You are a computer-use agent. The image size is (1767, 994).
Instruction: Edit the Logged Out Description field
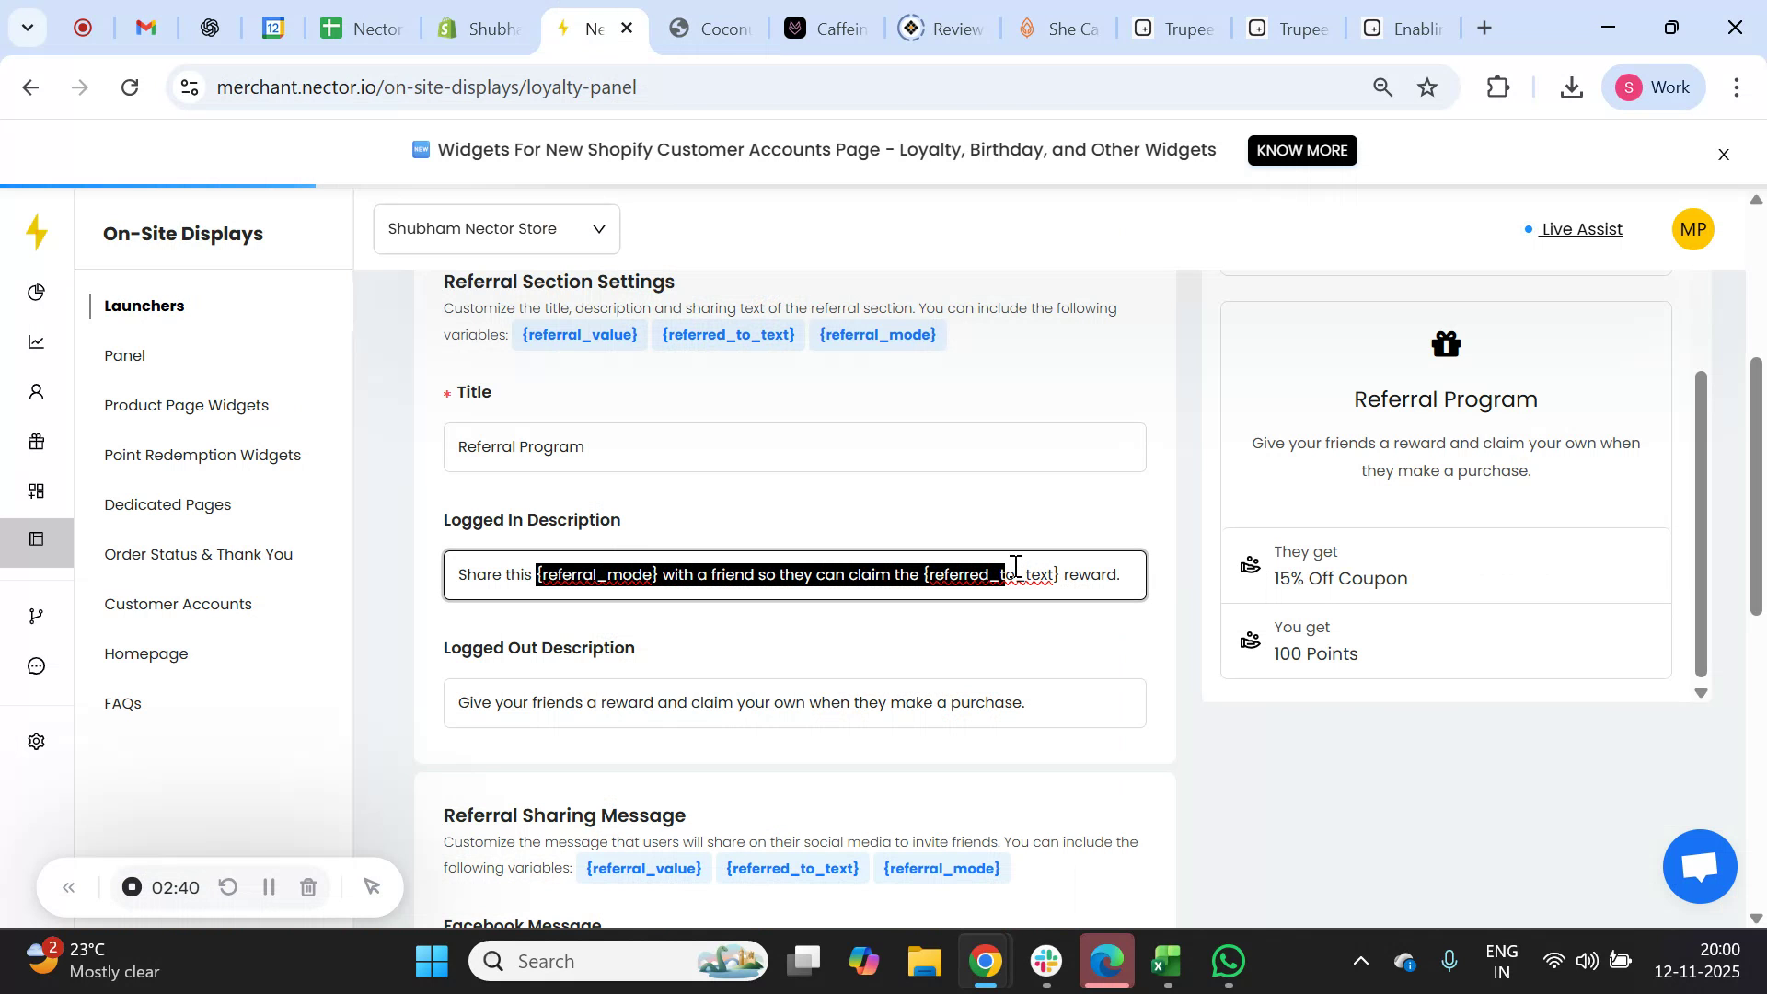(x=794, y=702)
